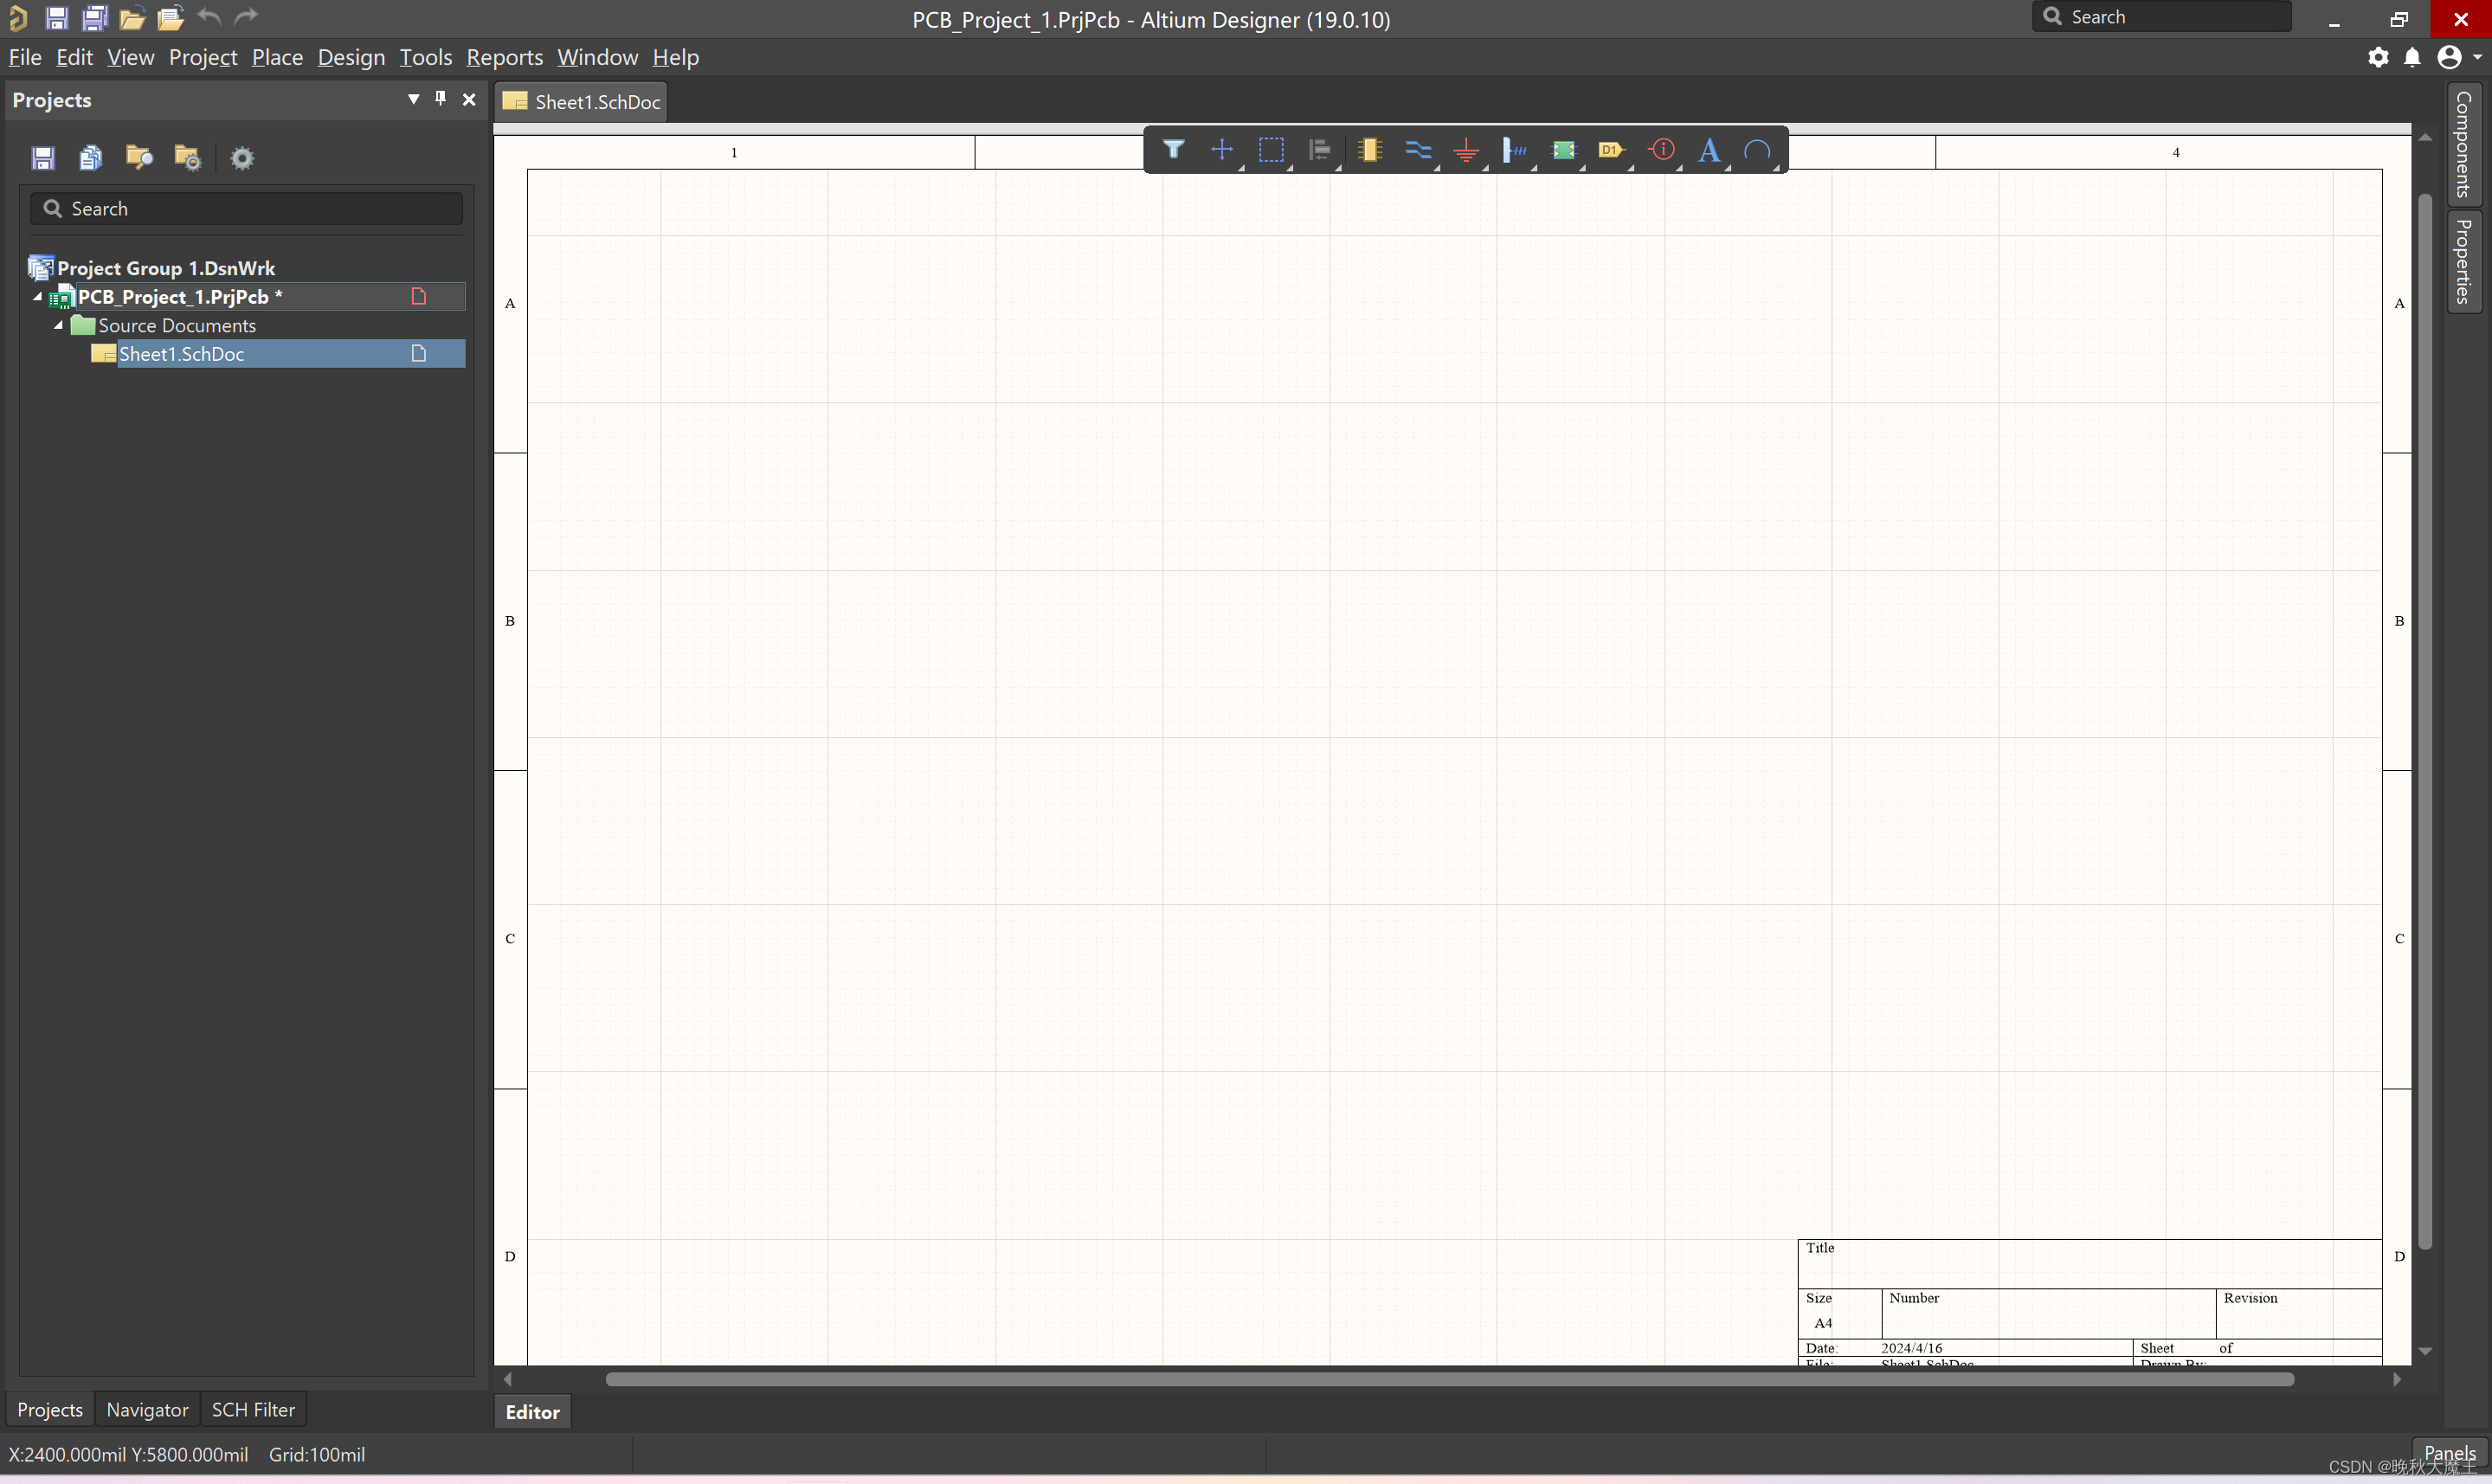Collapse the PCB_Project_1.PrjPcb tree node
2492x1484 pixels.
click(38, 297)
